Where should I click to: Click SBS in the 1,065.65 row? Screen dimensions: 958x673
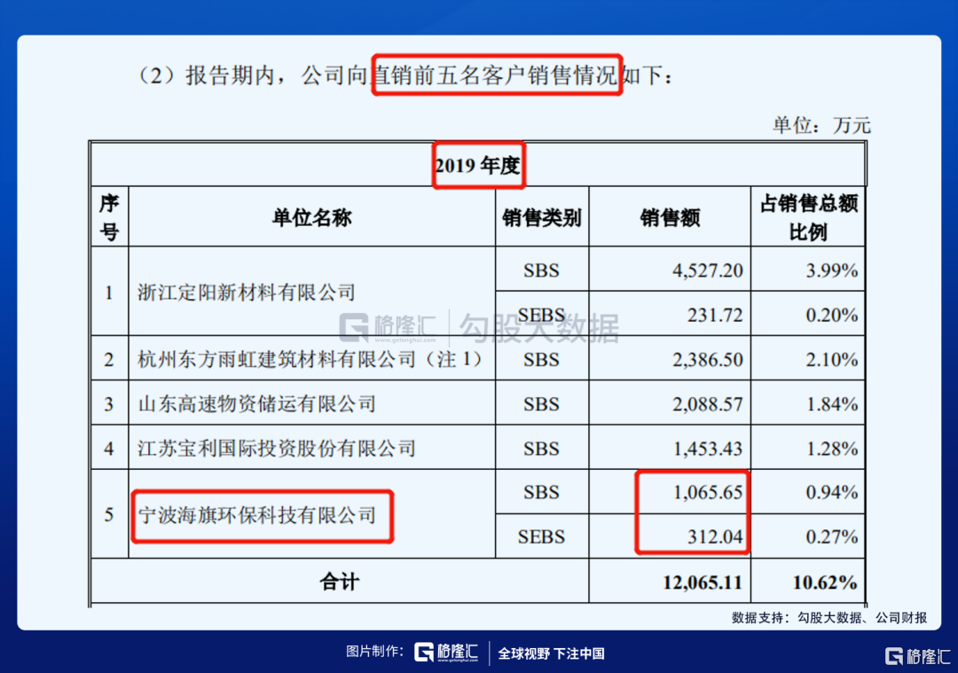(x=542, y=491)
